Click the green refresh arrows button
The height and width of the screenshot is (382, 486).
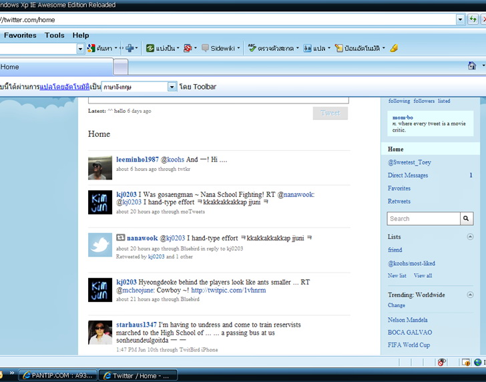473,19
